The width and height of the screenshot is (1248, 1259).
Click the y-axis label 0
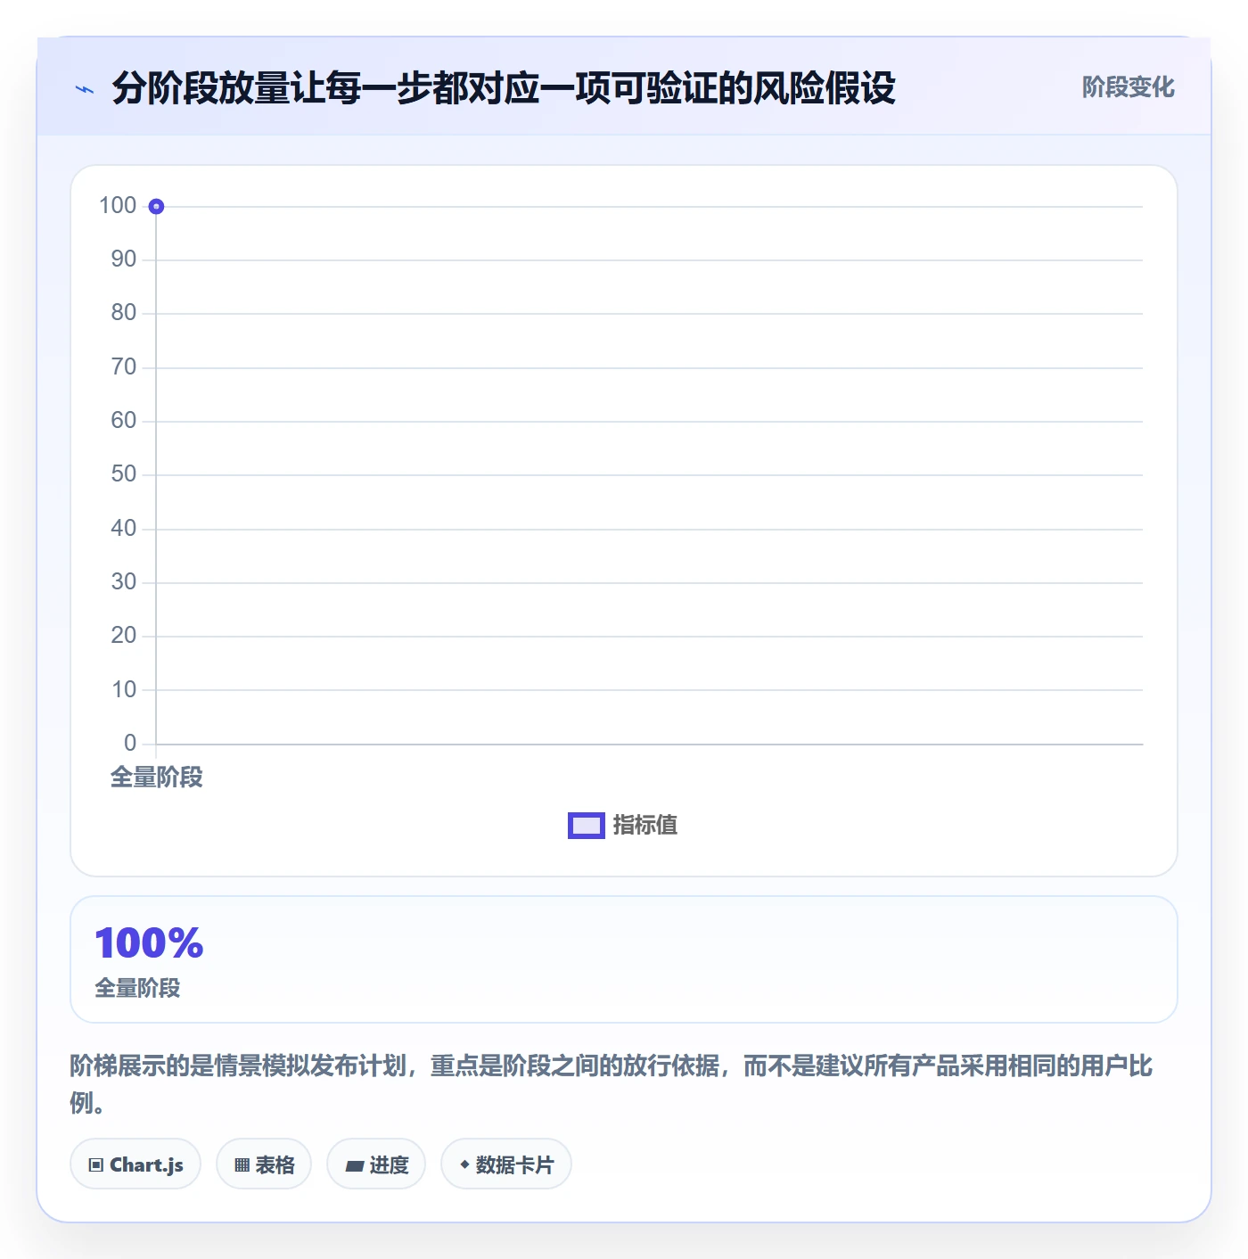coord(130,744)
